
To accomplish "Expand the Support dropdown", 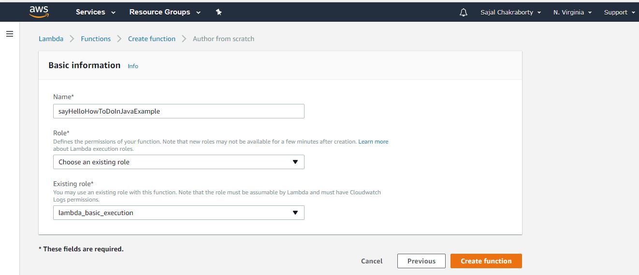I will [x=618, y=13].
